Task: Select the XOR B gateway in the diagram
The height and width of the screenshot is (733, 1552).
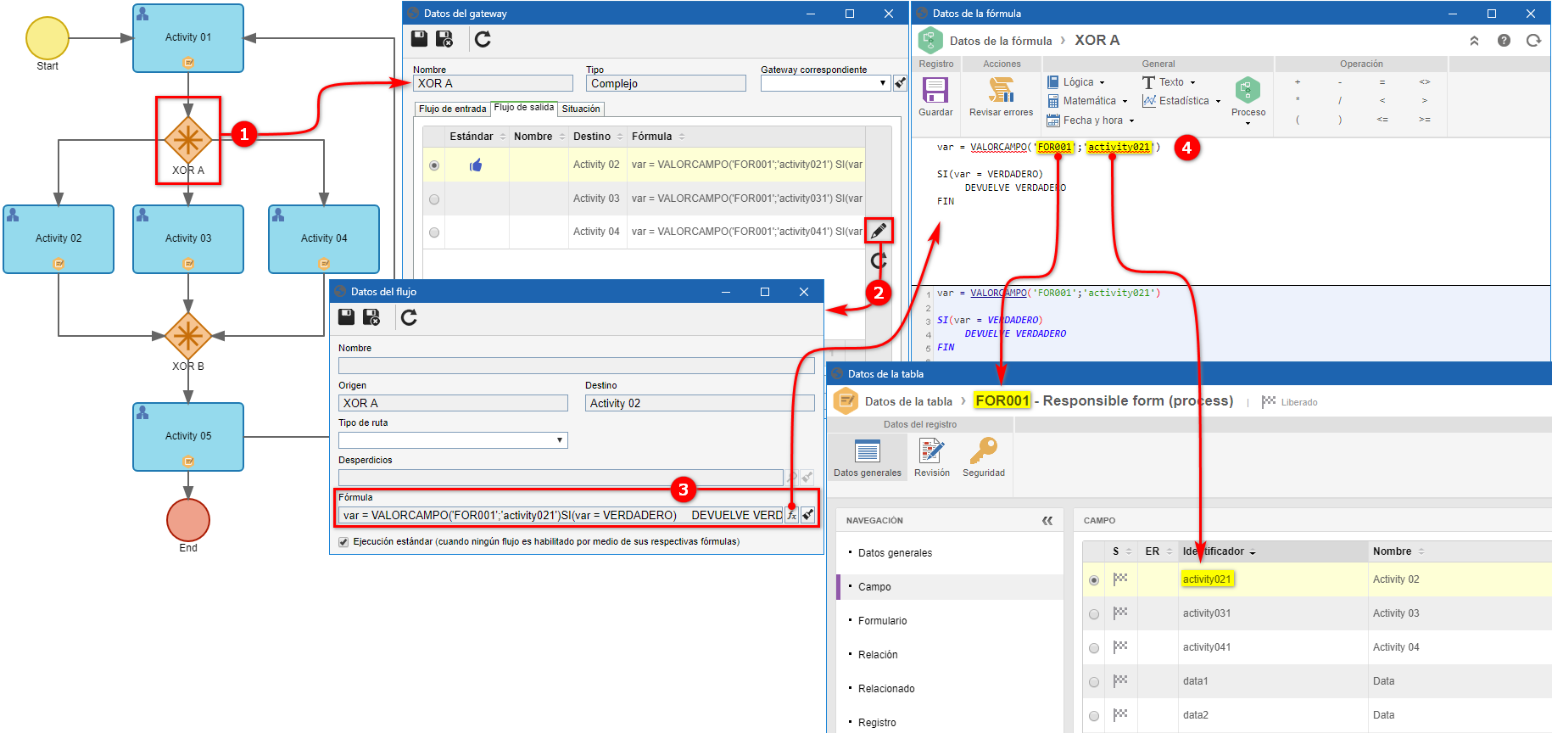Action: click(x=187, y=336)
